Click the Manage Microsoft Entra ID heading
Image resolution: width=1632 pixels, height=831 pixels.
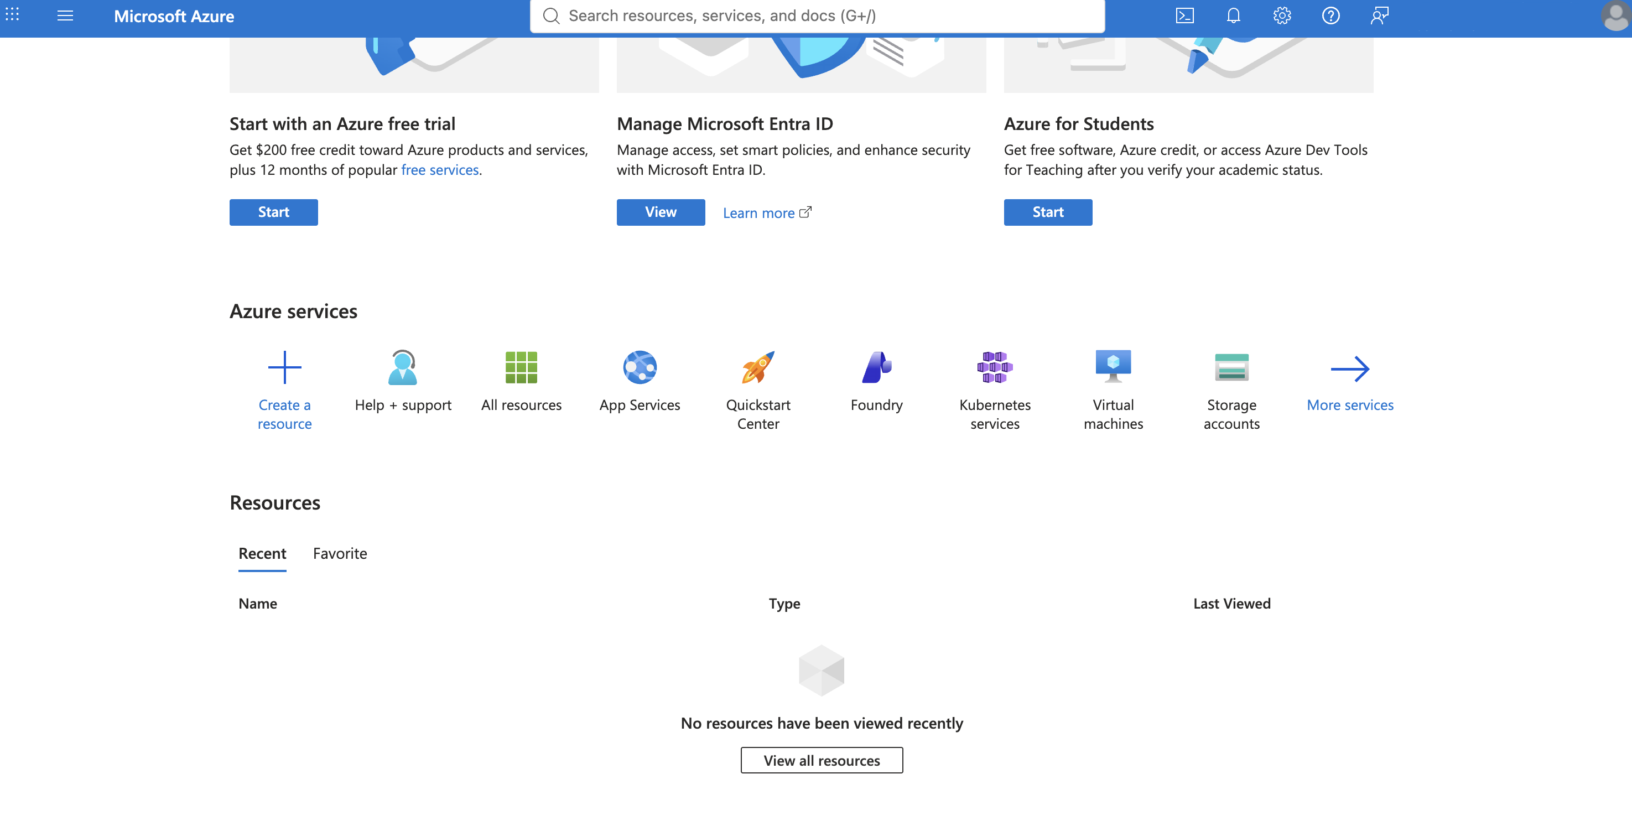click(725, 124)
